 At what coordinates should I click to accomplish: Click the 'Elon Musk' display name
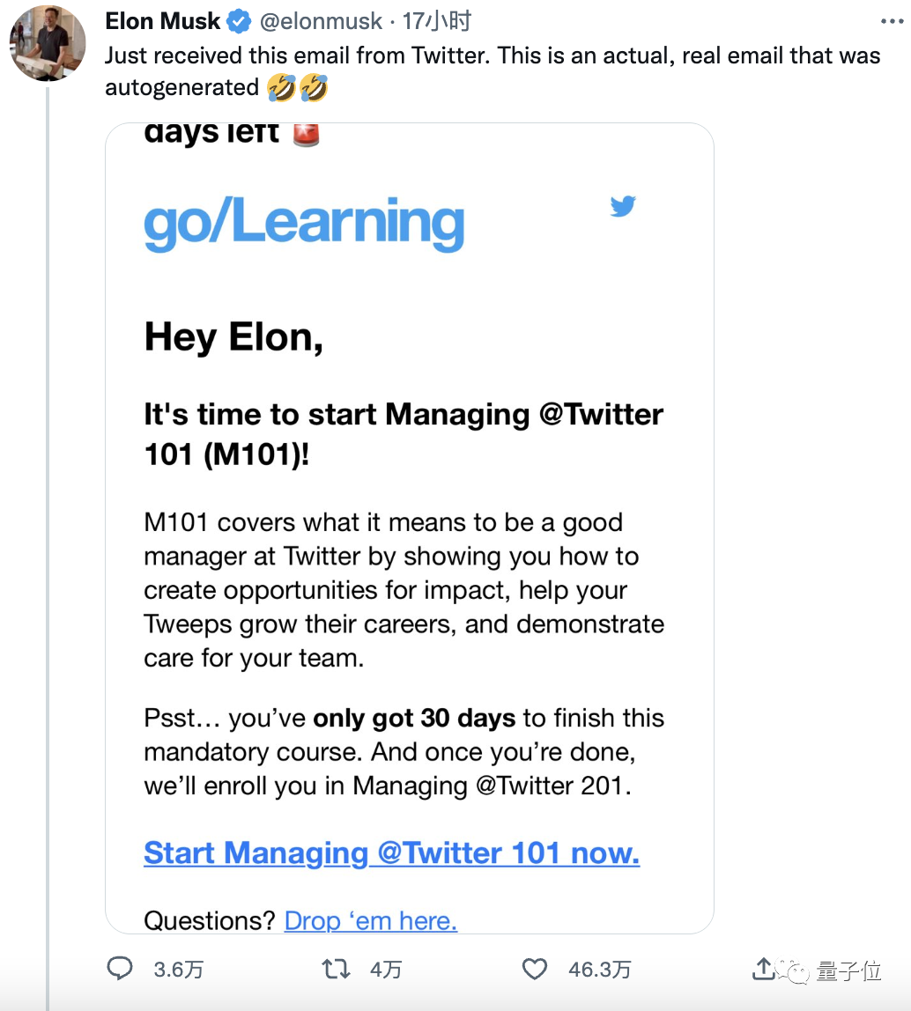click(x=162, y=21)
